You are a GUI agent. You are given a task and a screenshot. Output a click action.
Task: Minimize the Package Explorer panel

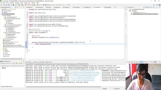point(22,7)
